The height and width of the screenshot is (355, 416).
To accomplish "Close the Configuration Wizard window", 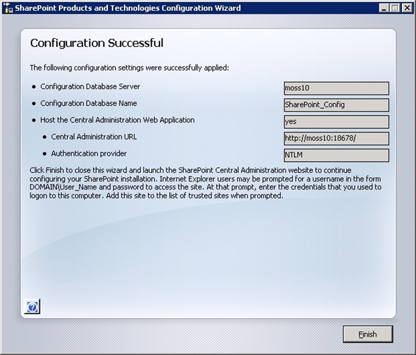I will point(406,8).
